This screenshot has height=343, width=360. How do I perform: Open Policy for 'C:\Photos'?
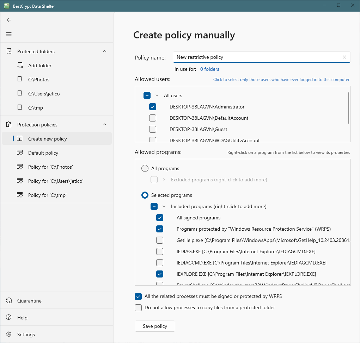point(57,167)
